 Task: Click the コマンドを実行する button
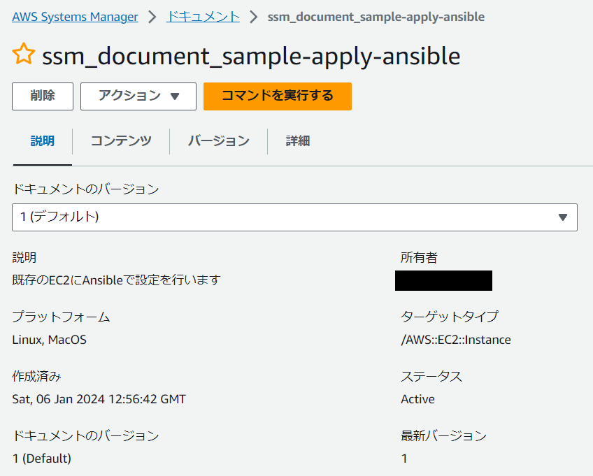coord(278,96)
